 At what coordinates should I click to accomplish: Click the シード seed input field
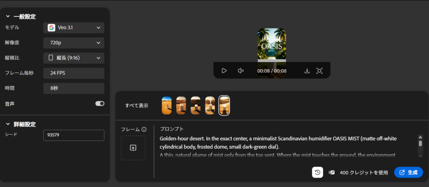tap(74, 135)
